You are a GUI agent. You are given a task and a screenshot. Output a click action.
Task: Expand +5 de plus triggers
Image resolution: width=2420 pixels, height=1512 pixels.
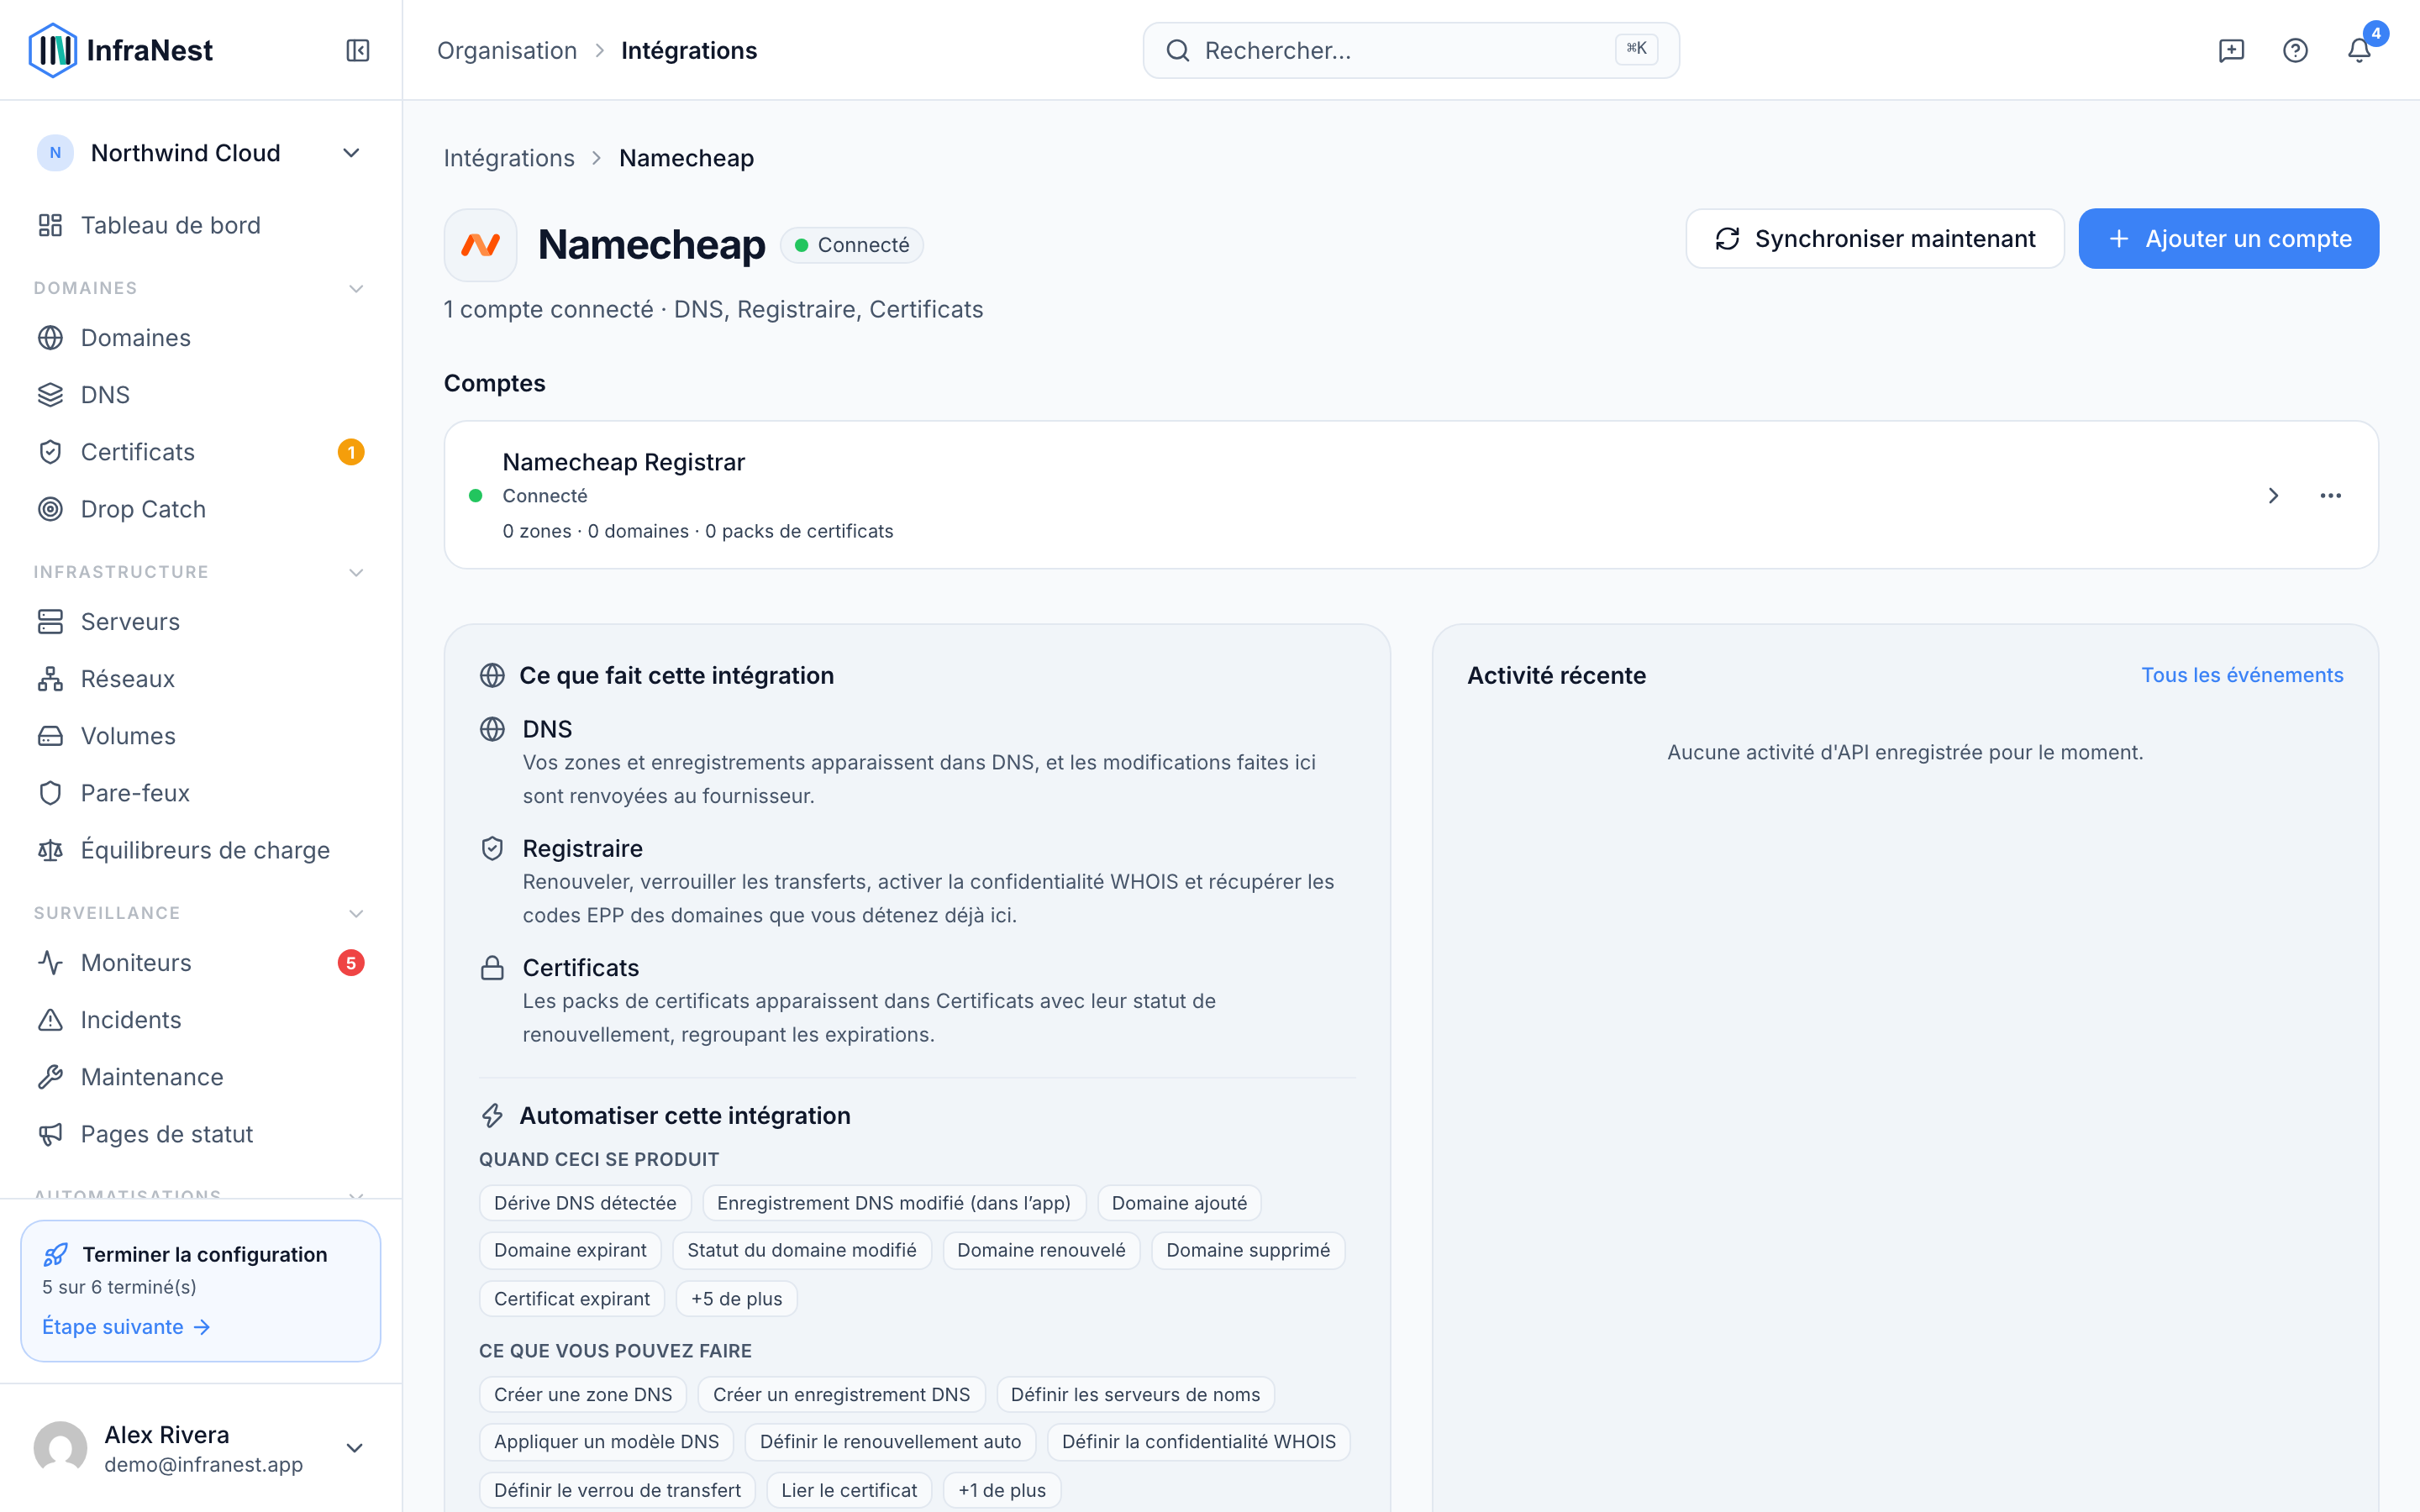(737, 1299)
